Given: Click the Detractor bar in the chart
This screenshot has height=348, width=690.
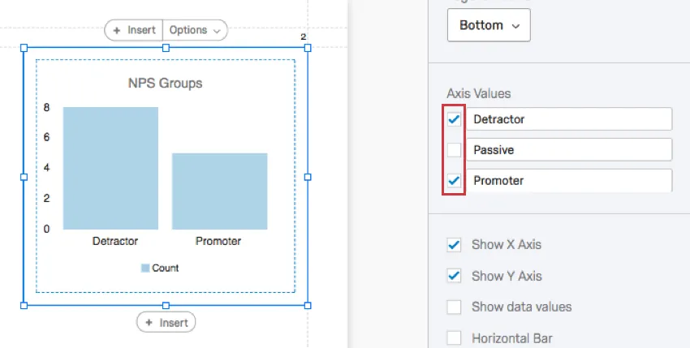Looking at the screenshot, I should tap(110, 168).
